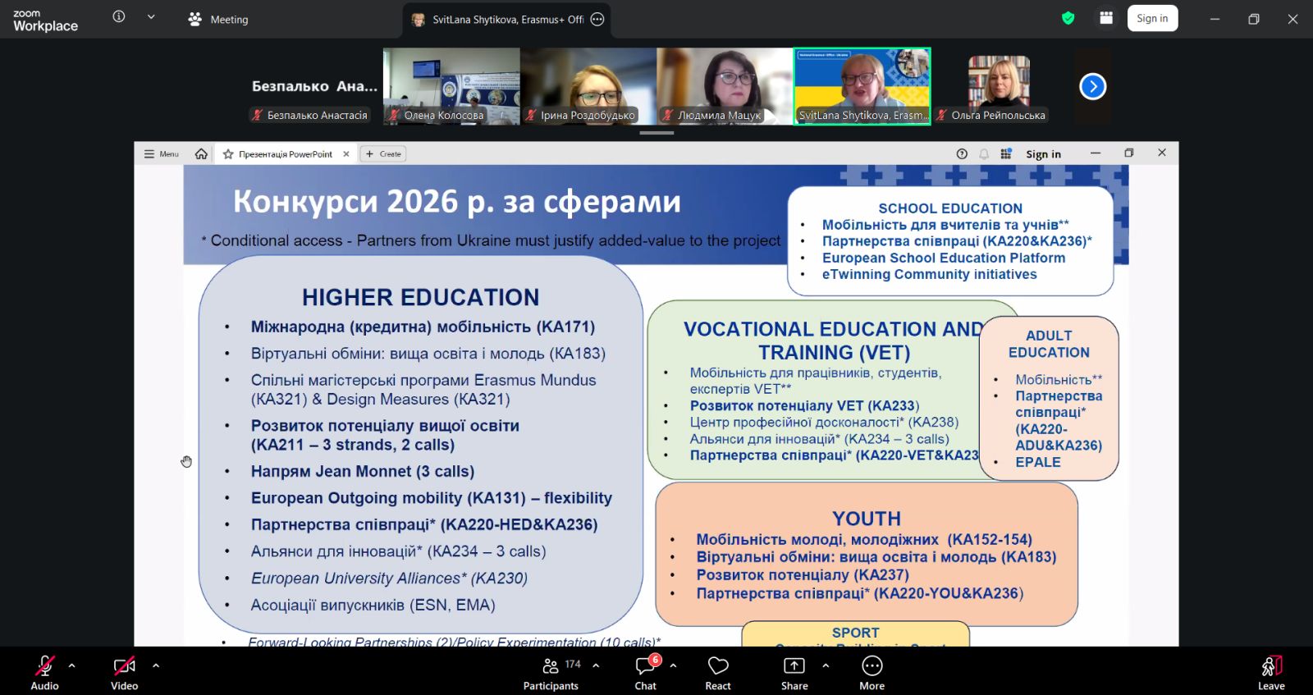The height and width of the screenshot is (695, 1313).
Task: Open the Chat panel
Action: pyautogui.click(x=646, y=672)
